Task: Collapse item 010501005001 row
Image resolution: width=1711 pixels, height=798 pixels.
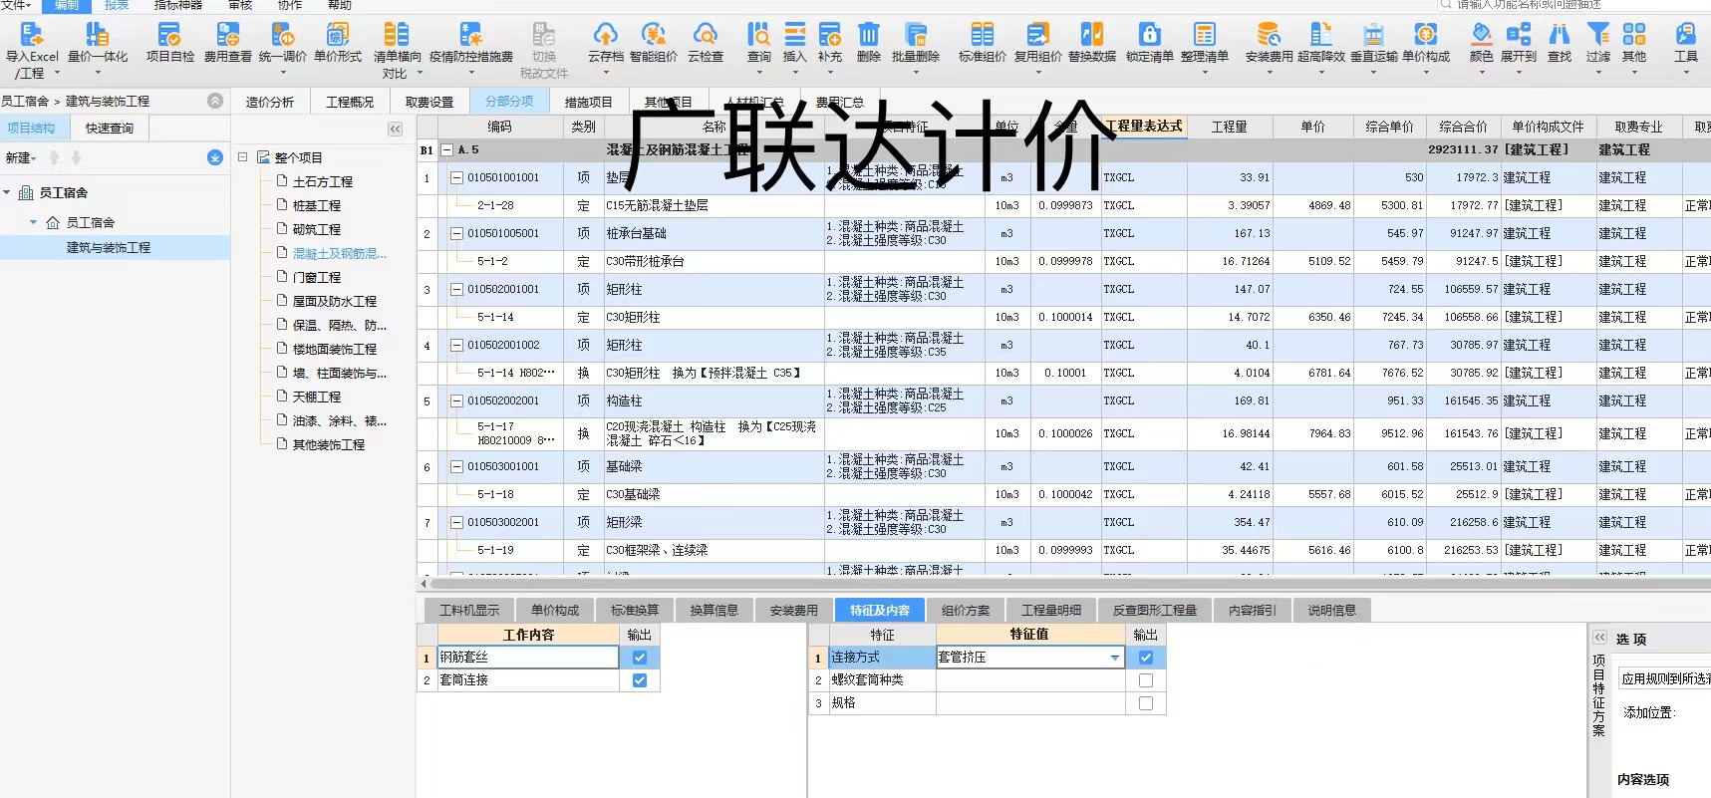Action: pyautogui.click(x=456, y=234)
